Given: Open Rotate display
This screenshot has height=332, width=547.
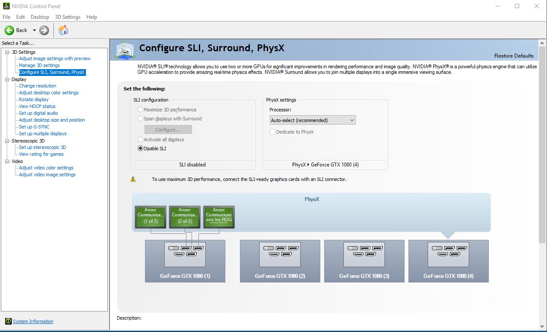Looking at the screenshot, I should [34, 99].
